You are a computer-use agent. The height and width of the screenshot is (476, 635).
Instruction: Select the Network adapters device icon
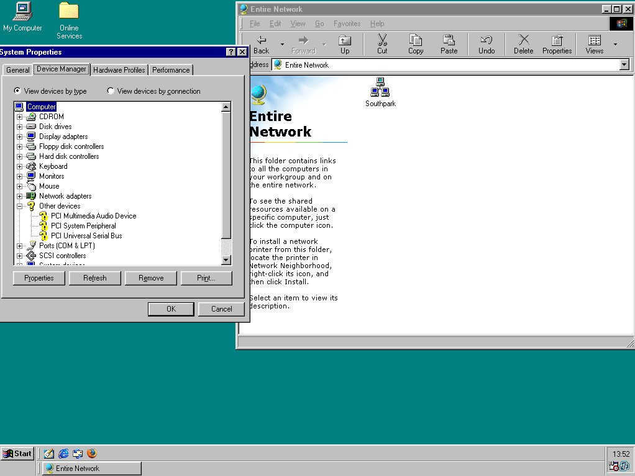click(31, 196)
